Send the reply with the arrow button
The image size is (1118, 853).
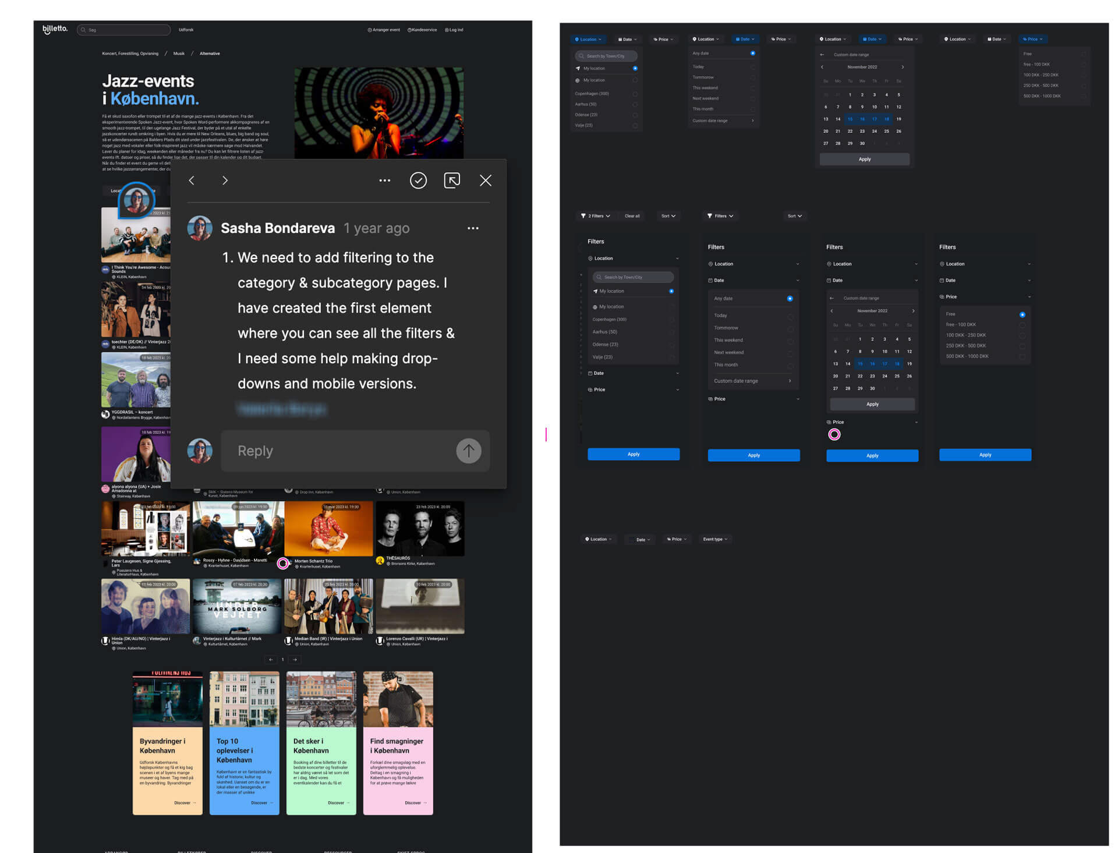point(469,451)
